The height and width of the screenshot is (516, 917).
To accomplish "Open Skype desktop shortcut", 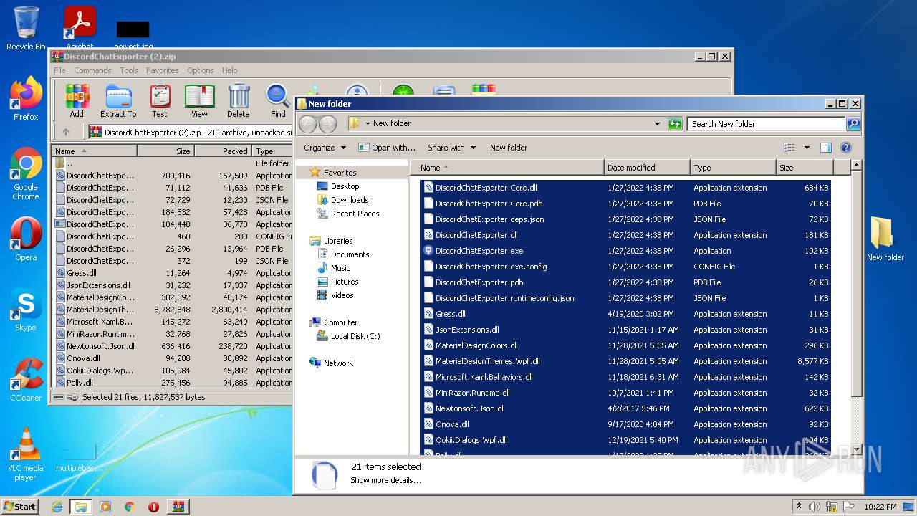I will pos(26,310).
